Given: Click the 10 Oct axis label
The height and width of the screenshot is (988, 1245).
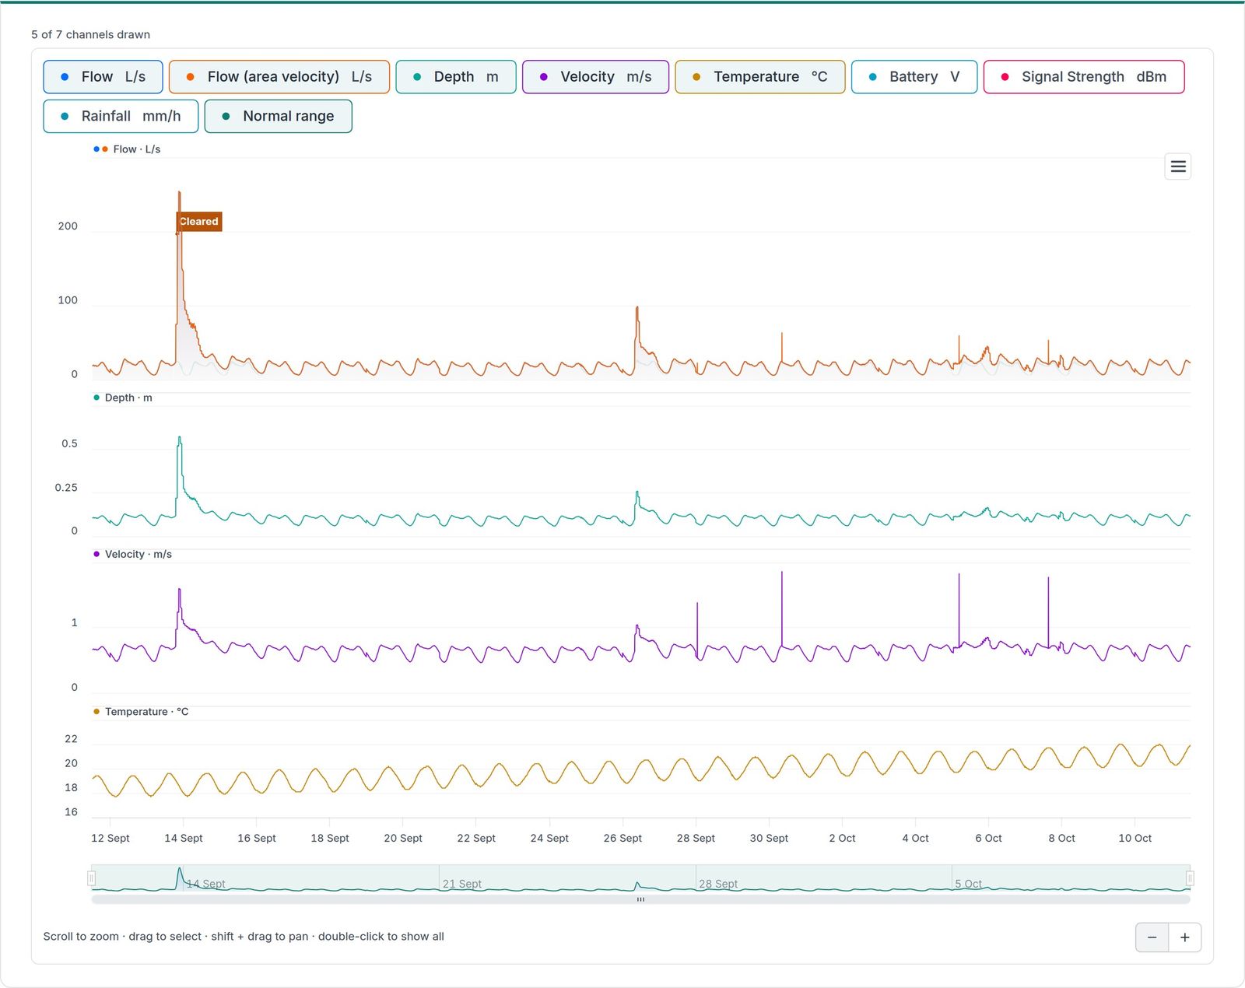Looking at the screenshot, I should (x=1135, y=838).
